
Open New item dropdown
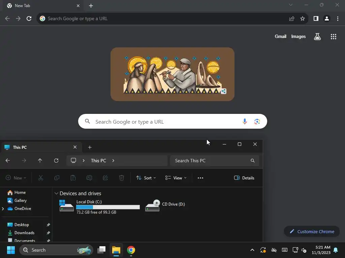pyautogui.click(x=16, y=178)
